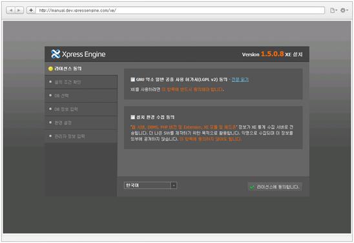
Task: Click the browser forward arrow button
Action: click(19, 10)
